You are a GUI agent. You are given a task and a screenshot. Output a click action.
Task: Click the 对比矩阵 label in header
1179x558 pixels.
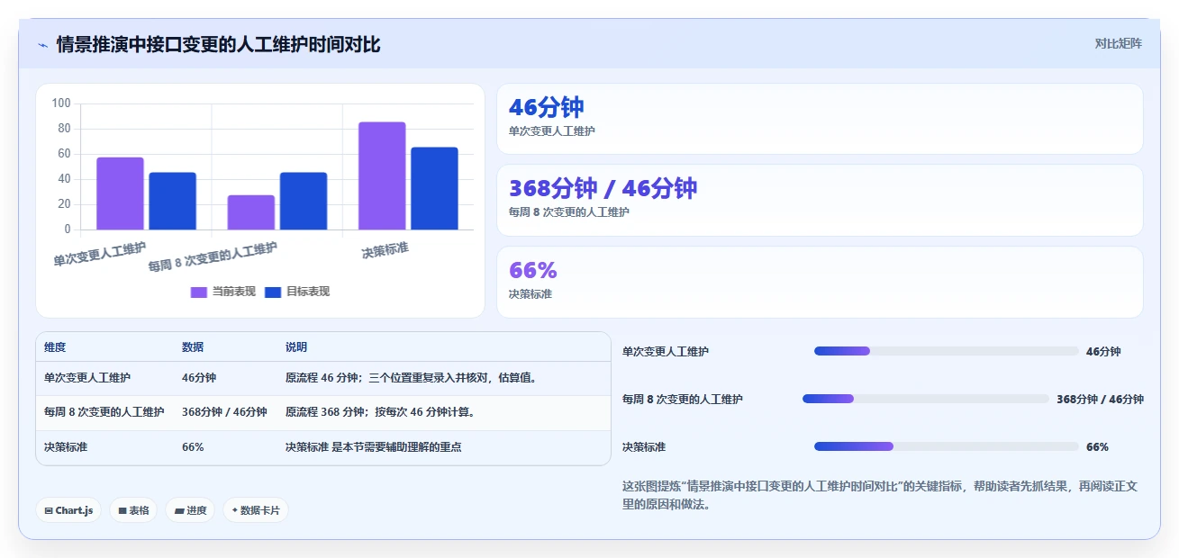1118,43
